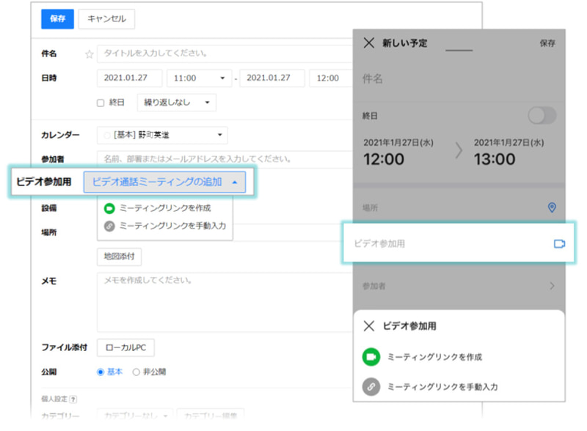Image resolution: width=587 pixels, height=431 pixels.
Task: Close the new schedule mobile panel with X
Action: tap(368, 43)
